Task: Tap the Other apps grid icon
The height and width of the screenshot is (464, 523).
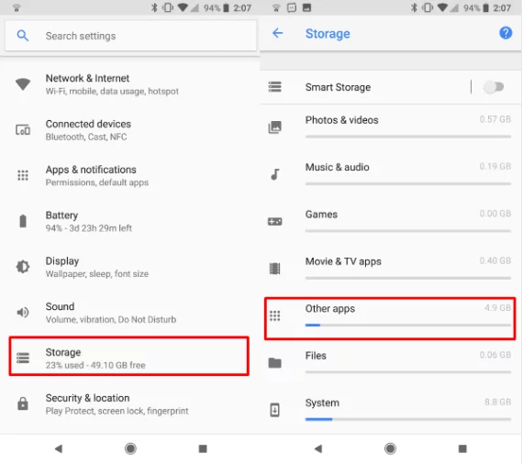Action: coord(275,315)
